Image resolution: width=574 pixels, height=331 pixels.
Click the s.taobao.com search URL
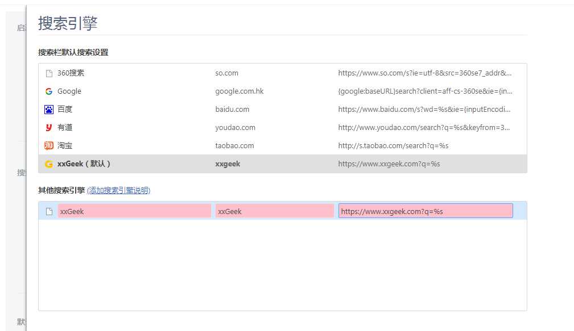(x=393, y=145)
